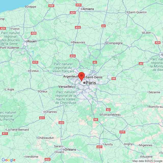The image size is (163, 163).
Task: Click the red location pin marker
Action: 81,77
